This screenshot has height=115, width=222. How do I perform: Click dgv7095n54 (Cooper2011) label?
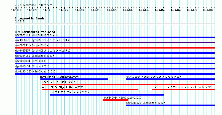tap(32, 66)
